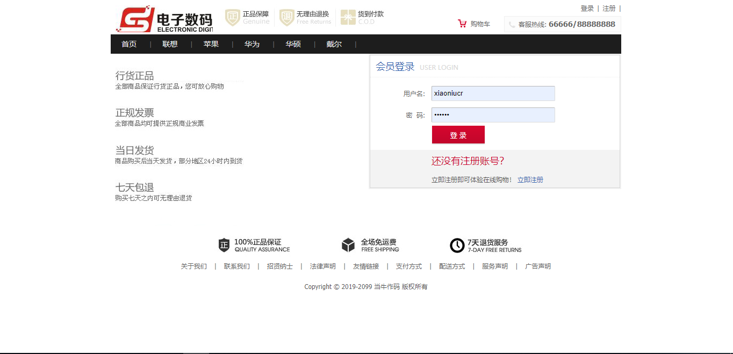Image resolution: width=733 pixels, height=354 pixels.
Task: Open the 首页 navigation tab
Action: coord(129,44)
